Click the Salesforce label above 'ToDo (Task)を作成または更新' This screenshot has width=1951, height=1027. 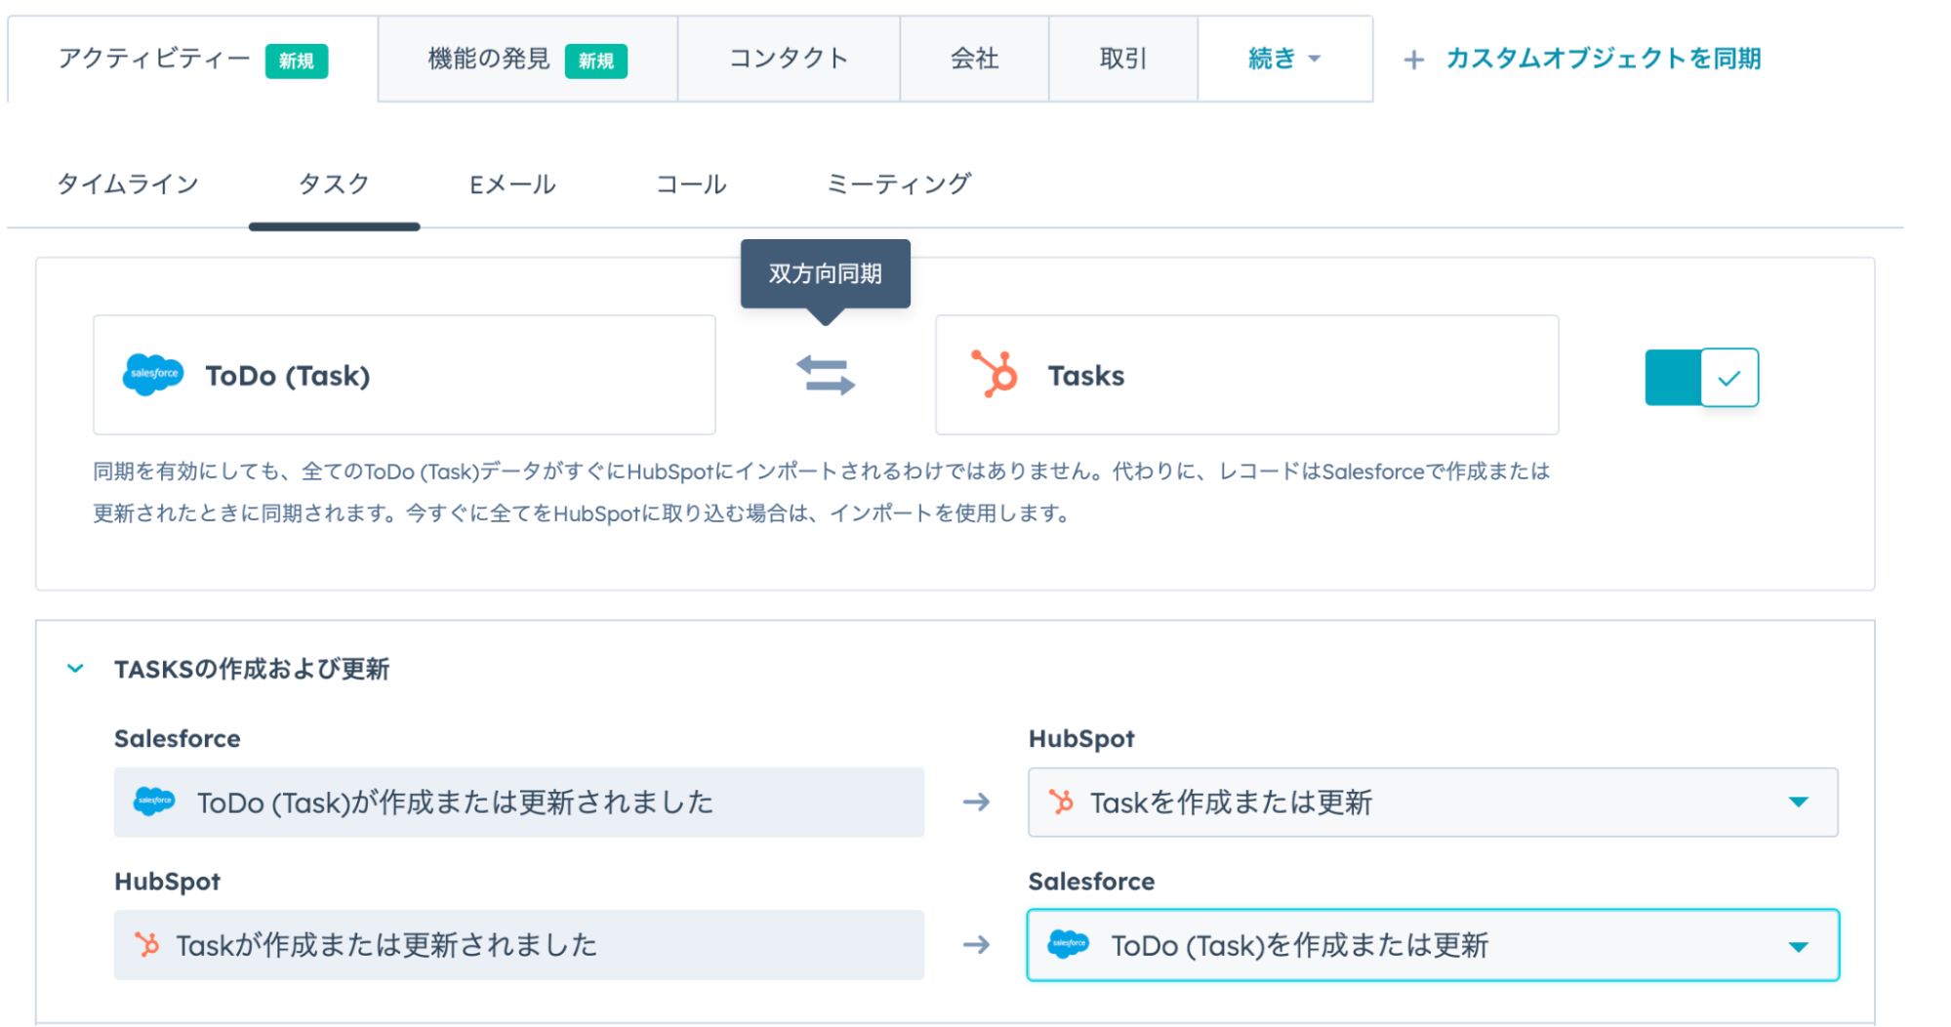1091,881
